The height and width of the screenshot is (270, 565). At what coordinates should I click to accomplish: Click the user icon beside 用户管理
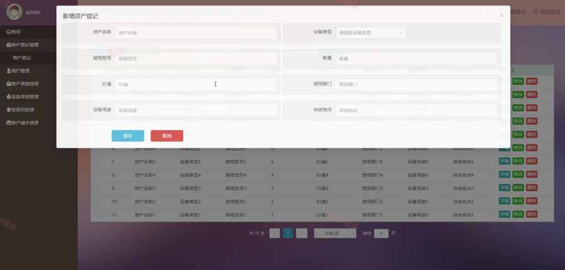[x=9, y=71]
